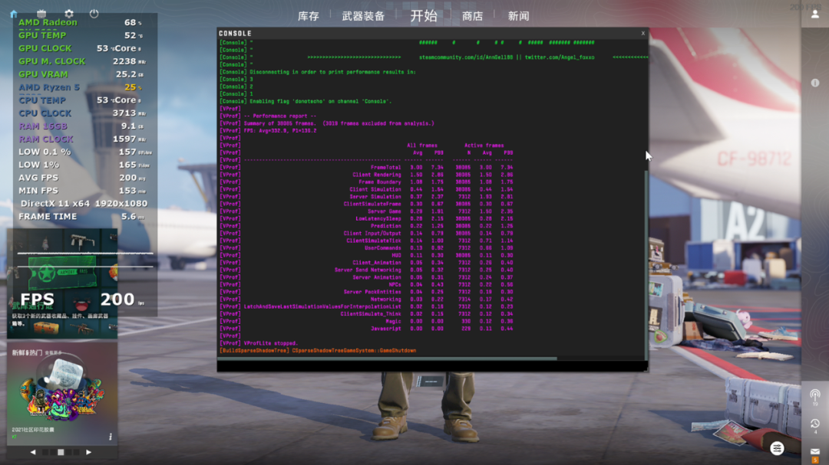
Task: Click the Prediction row in console
Action: [x=366, y=226]
